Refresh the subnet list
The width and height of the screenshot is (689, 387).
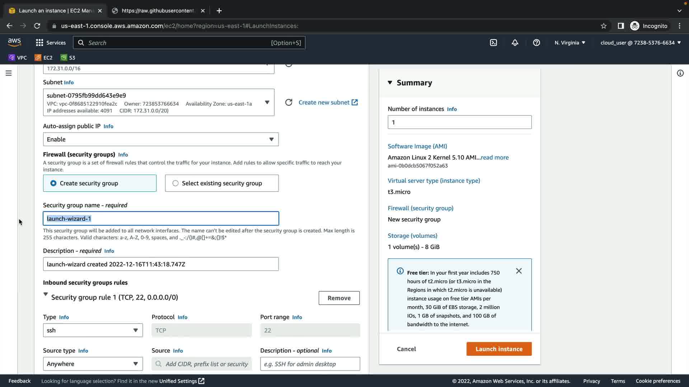[289, 102]
